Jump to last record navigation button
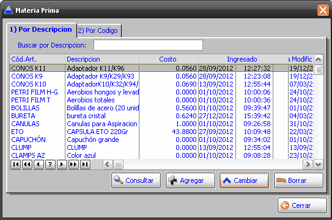Image resolution: width=332 pixels, height=220 pixels. pyautogui.click(x=85, y=165)
